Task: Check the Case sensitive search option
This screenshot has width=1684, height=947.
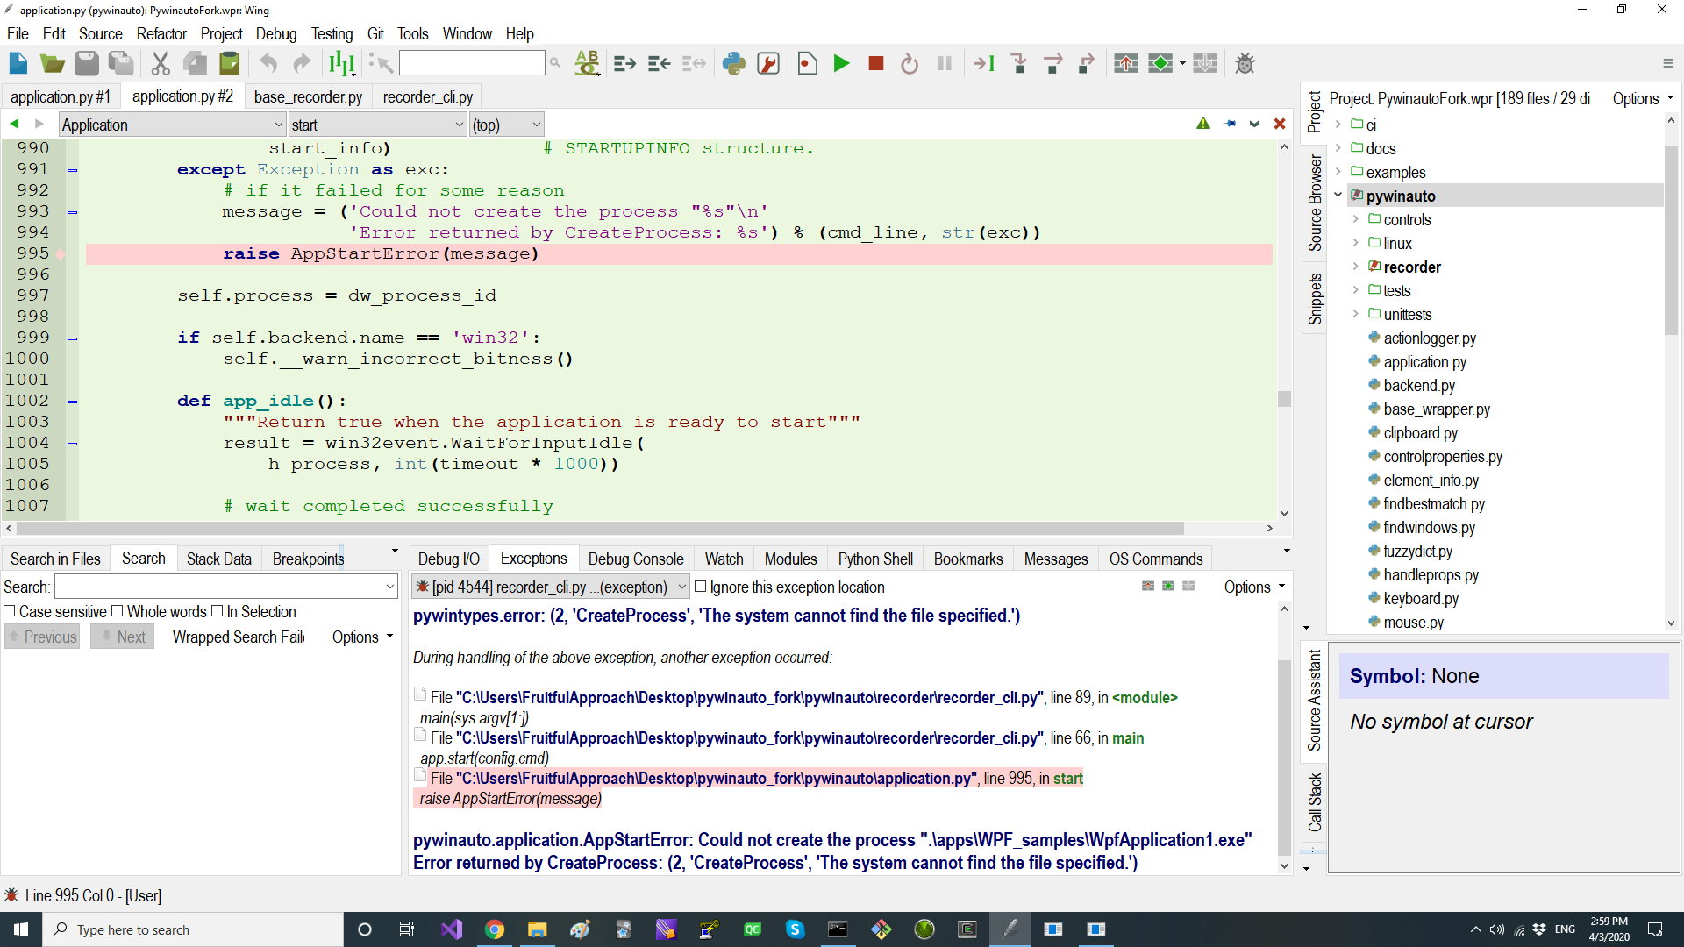Action: click(11, 611)
